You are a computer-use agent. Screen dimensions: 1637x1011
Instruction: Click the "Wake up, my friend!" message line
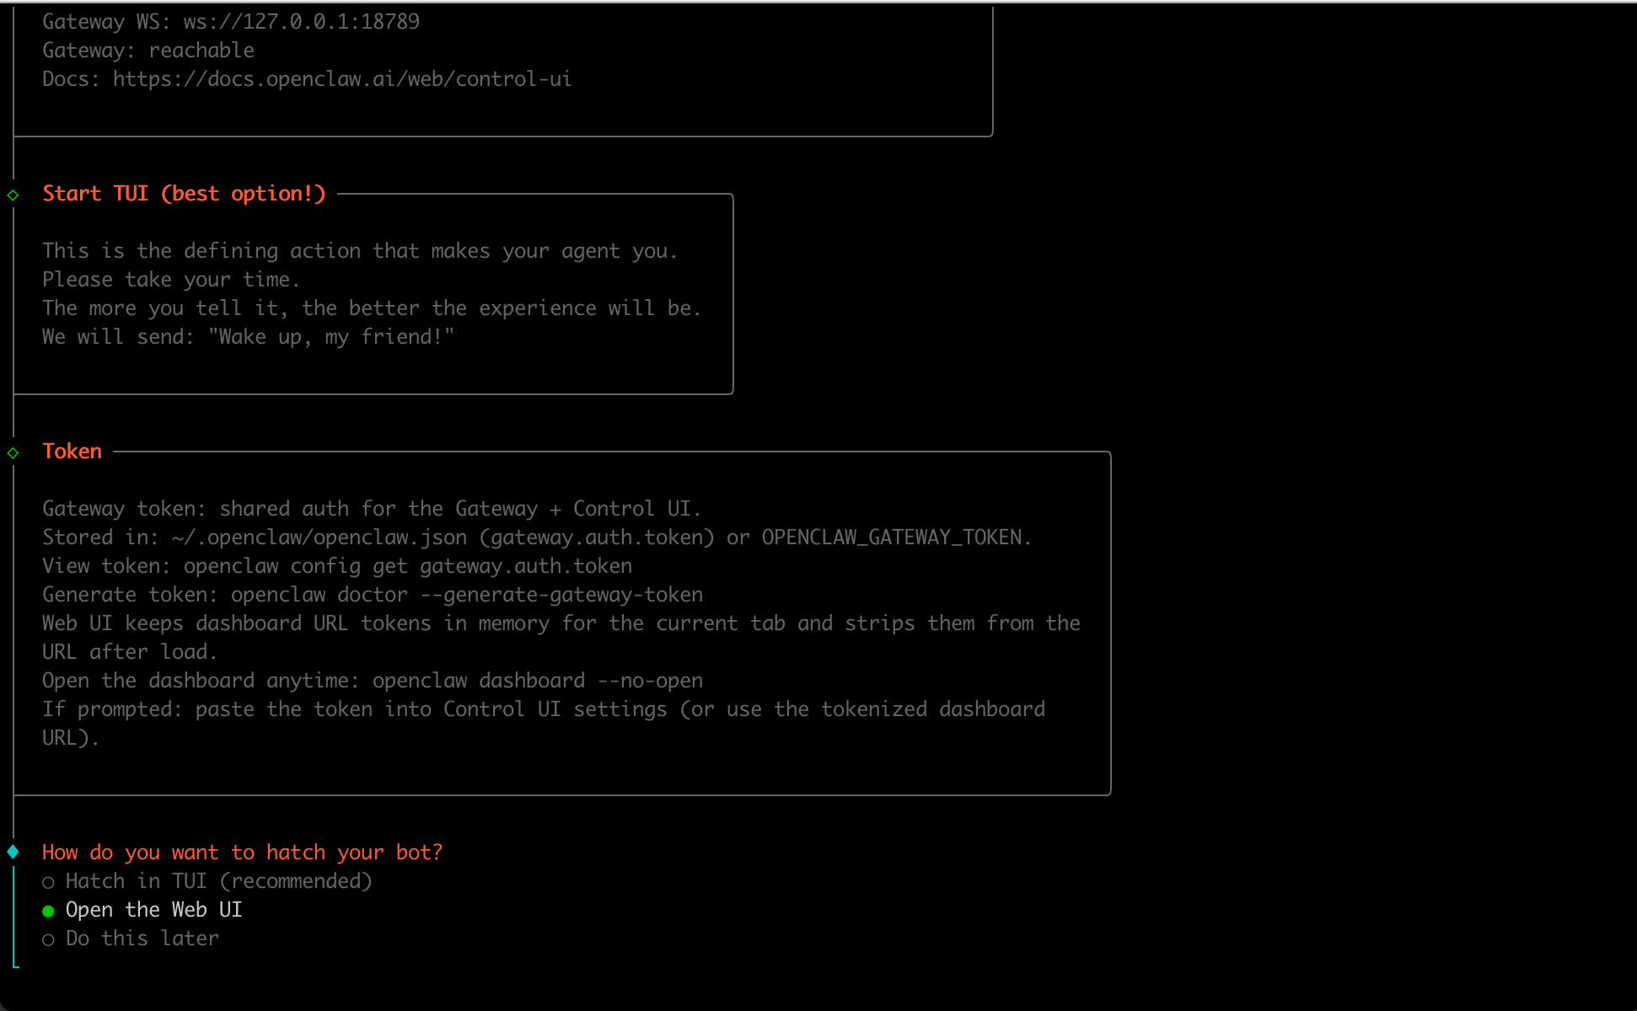[x=249, y=337]
